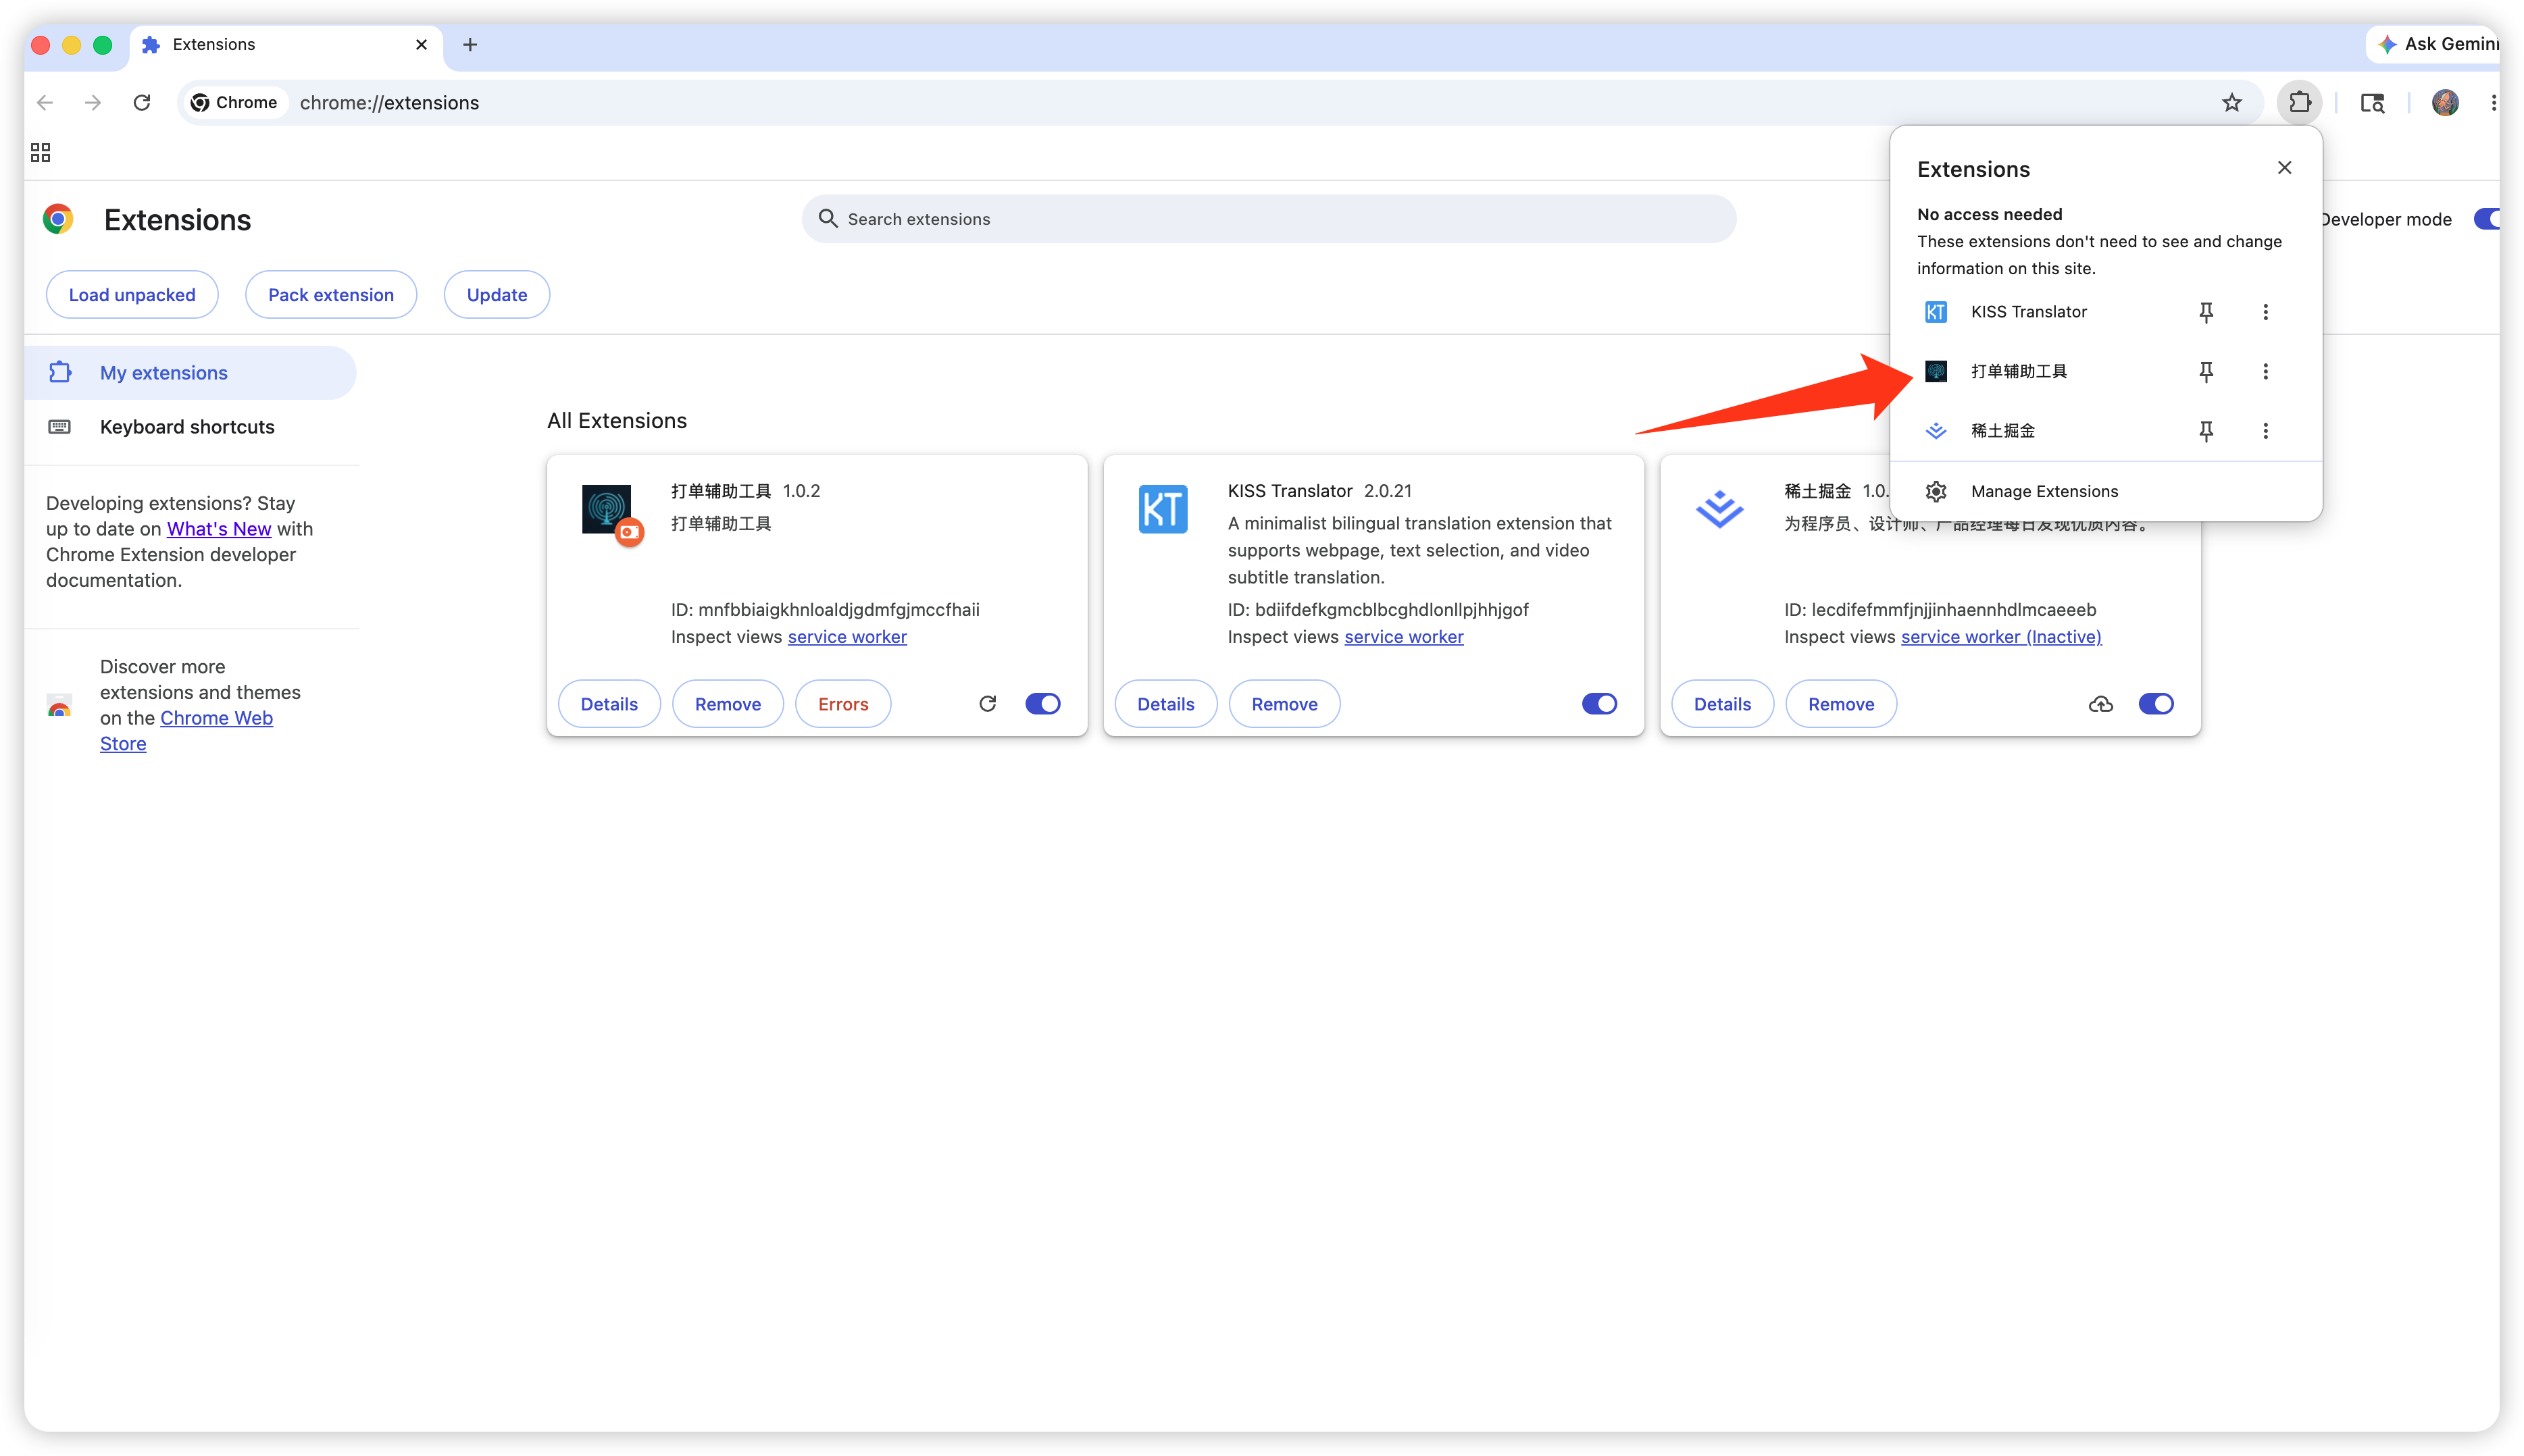
Task: View Errors for 打单辅助工具
Action: pyautogui.click(x=842, y=704)
